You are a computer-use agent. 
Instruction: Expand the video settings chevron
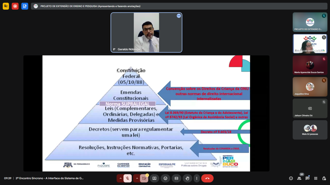tap(137, 178)
